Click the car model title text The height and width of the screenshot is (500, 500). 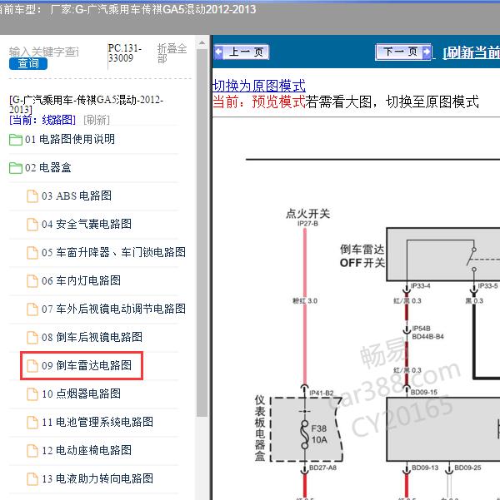pos(127,9)
